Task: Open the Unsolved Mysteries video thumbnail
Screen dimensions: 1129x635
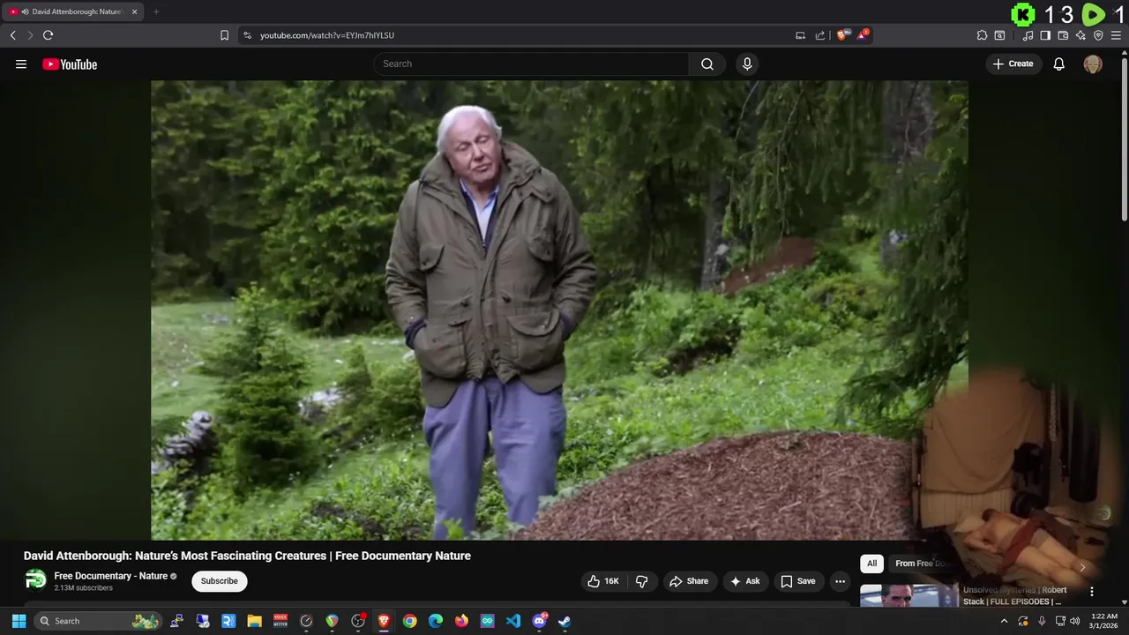Action: (x=908, y=596)
